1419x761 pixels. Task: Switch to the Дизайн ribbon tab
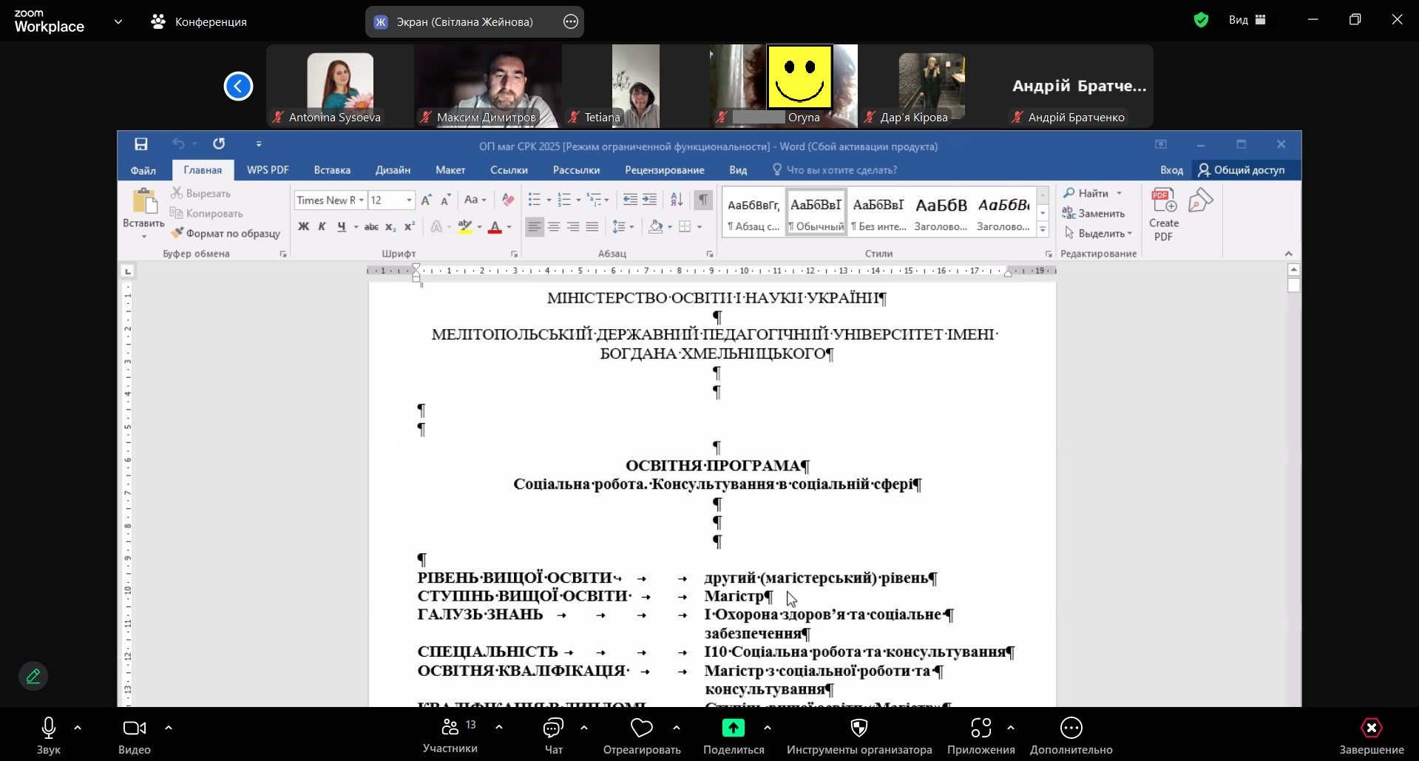point(393,170)
